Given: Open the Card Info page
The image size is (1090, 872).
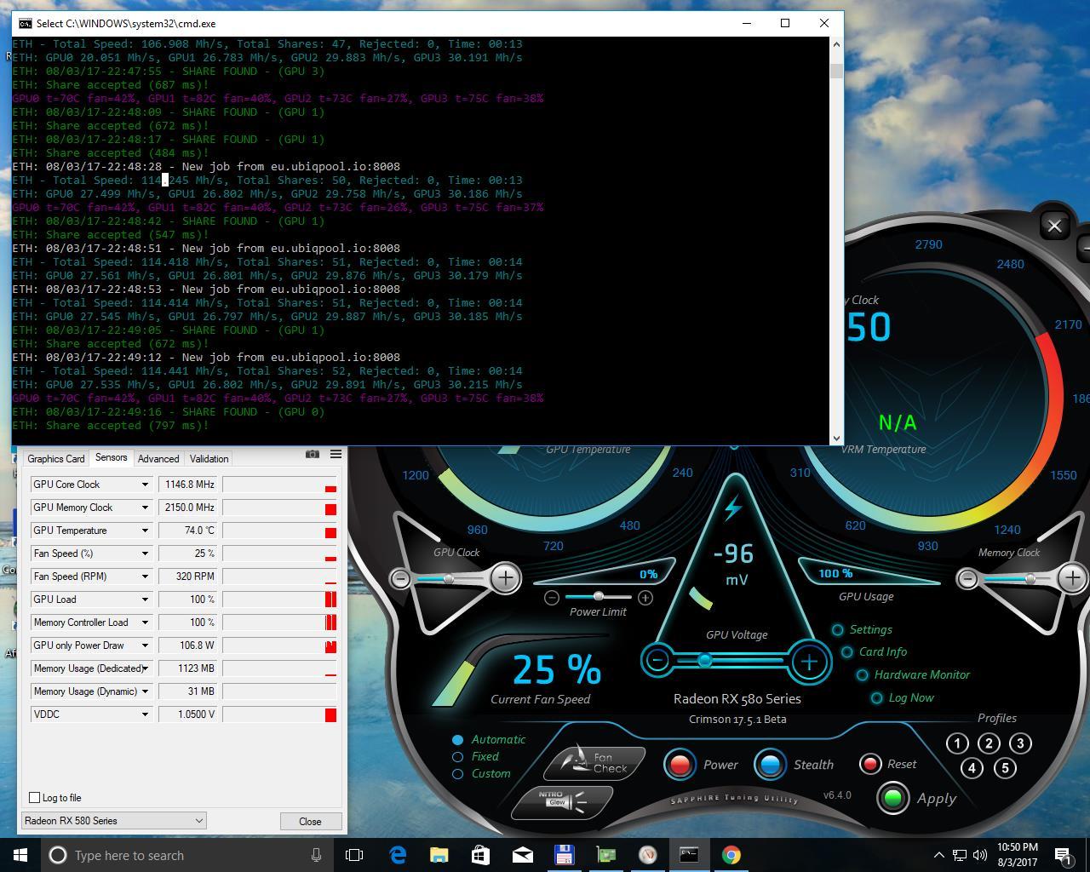Looking at the screenshot, I should pyautogui.click(x=874, y=652).
